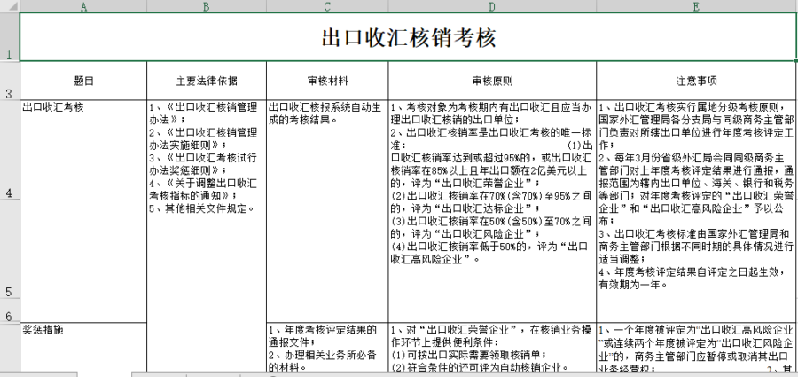Select column A header

click(83, 6)
